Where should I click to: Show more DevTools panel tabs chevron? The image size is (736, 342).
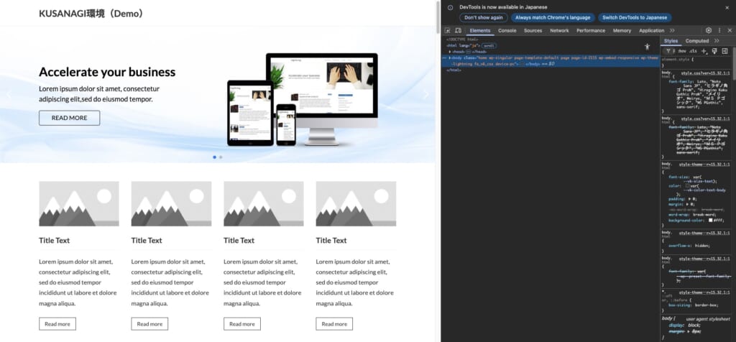point(672,31)
